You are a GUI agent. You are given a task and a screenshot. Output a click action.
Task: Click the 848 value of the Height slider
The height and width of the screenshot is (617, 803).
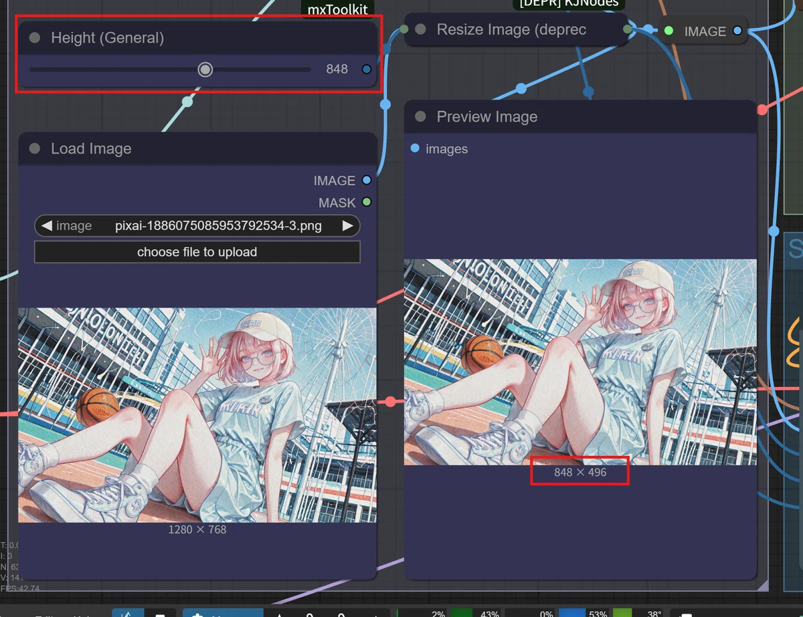[337, 70]
